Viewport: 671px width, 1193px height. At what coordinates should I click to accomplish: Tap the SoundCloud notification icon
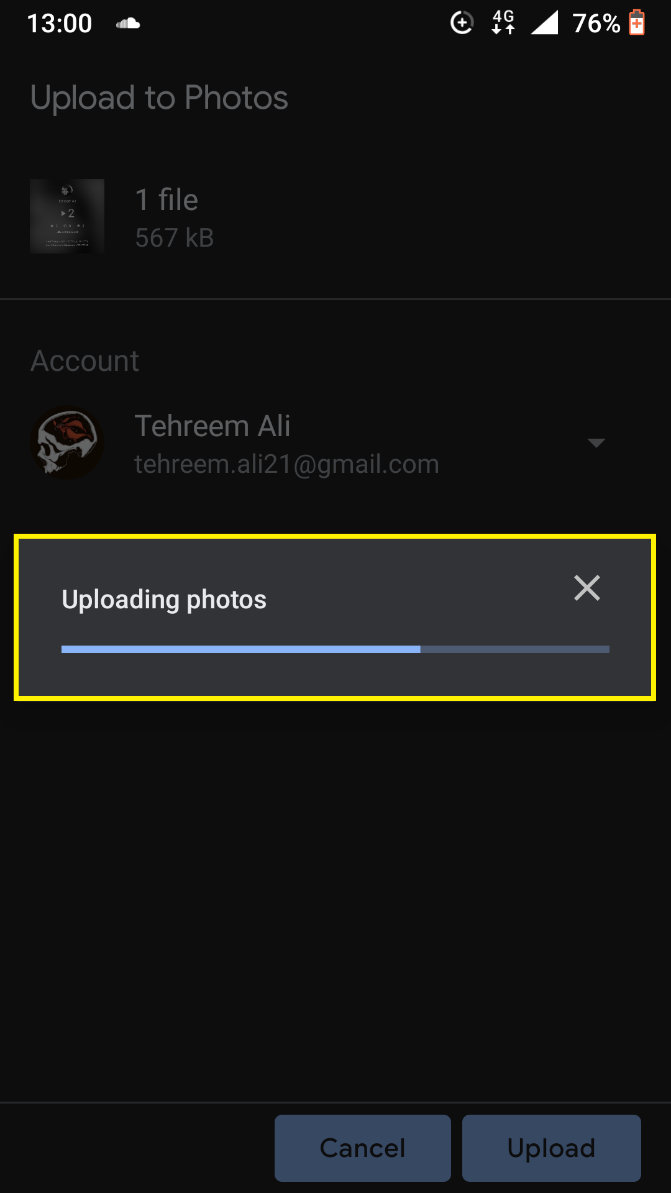point(128,24)
